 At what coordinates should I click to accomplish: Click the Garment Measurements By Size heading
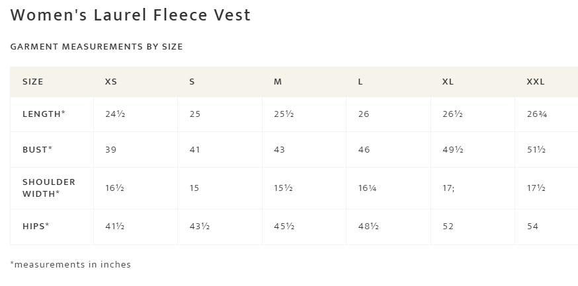coord(97,47)
